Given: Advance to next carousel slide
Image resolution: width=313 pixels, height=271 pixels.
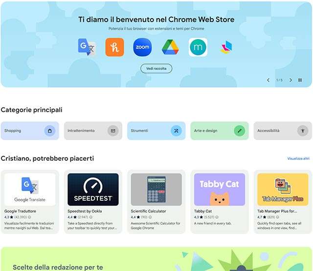Looking at the screenshot, I should pyautogui.click(x=291, y=80).
